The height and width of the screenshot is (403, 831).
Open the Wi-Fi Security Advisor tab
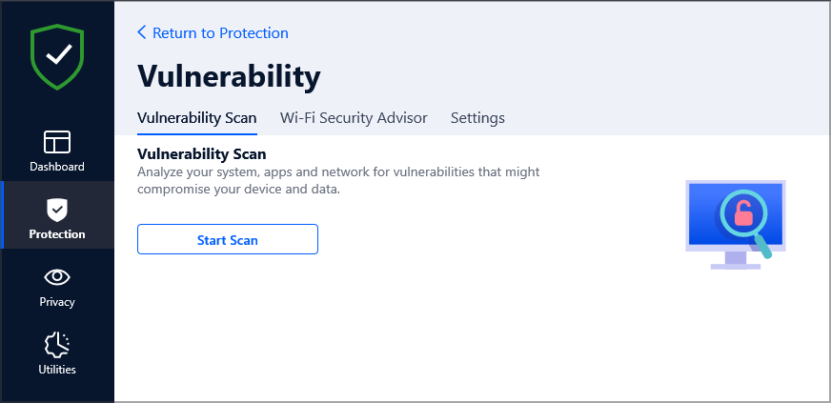click(354, 118)
